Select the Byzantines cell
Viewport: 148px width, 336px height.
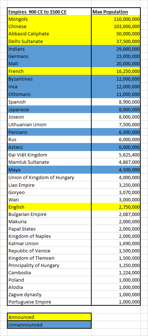(x=49, y=79)
